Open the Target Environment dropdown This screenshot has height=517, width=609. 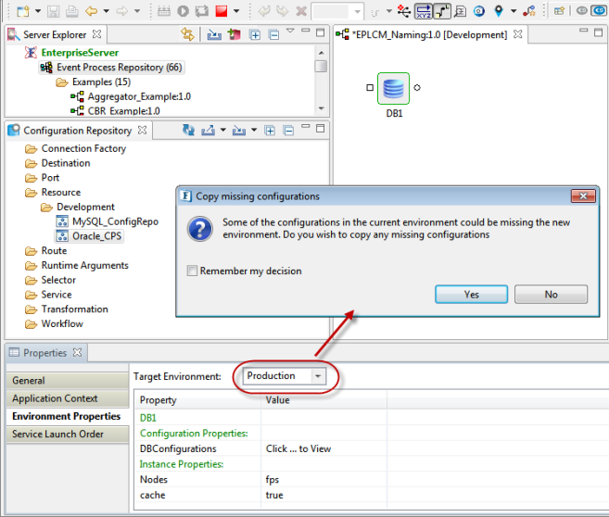318,376
